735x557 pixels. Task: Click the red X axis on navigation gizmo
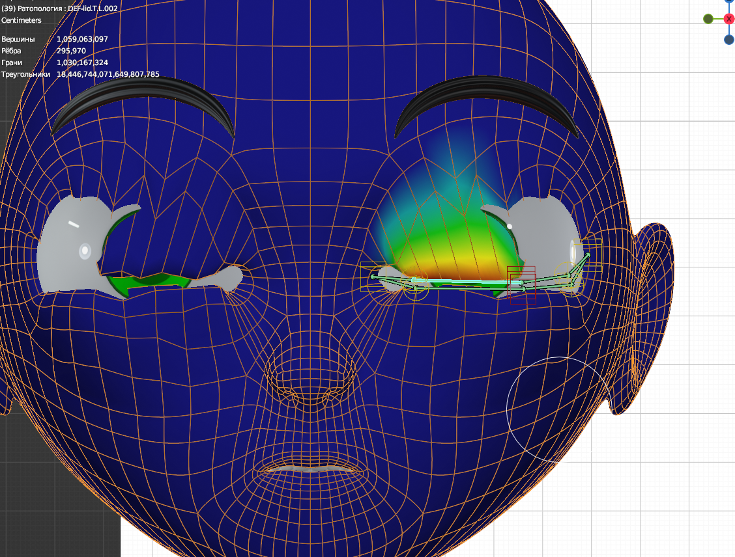(x=729, y=19)
